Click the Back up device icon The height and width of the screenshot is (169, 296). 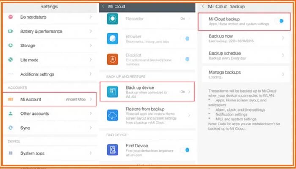pos(112,92)
